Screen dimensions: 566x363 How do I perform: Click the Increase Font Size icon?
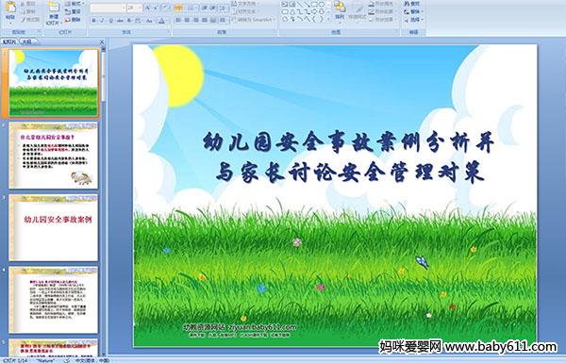(x=148, y=8)
